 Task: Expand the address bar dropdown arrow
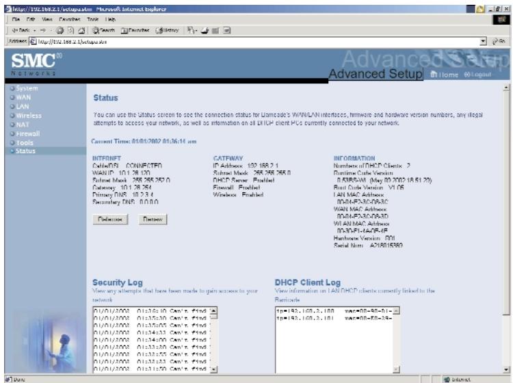(483, 42)
